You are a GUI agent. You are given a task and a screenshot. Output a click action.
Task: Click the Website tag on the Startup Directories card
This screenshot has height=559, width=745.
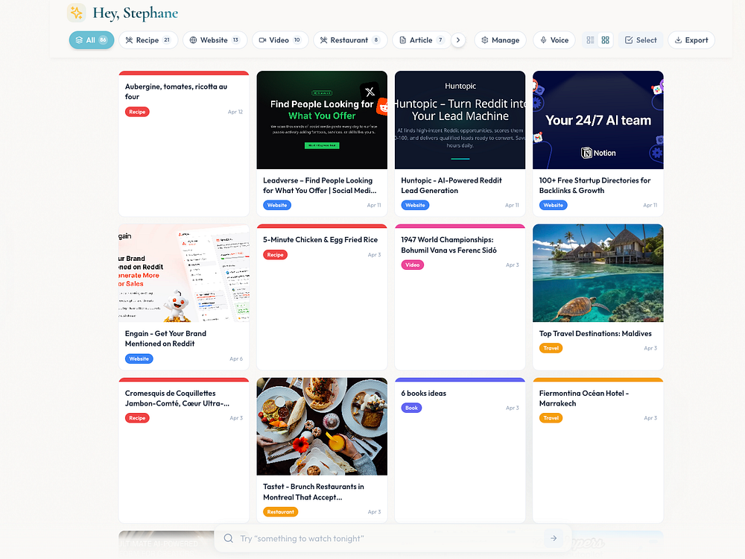pos(553,206)
